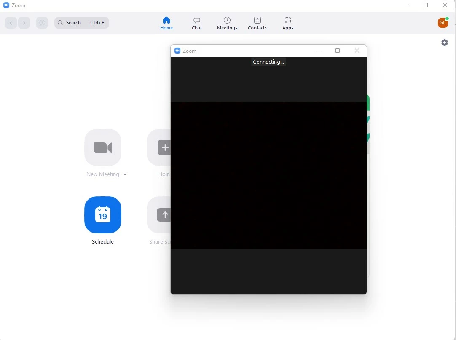Click the history clock icon beside Search
Image resolution: width=456 pixels, height=340 pixels.
tap(42, 23)
